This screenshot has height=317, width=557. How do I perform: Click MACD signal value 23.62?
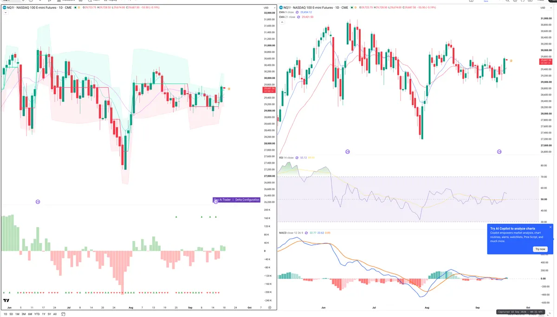[321, 233]
